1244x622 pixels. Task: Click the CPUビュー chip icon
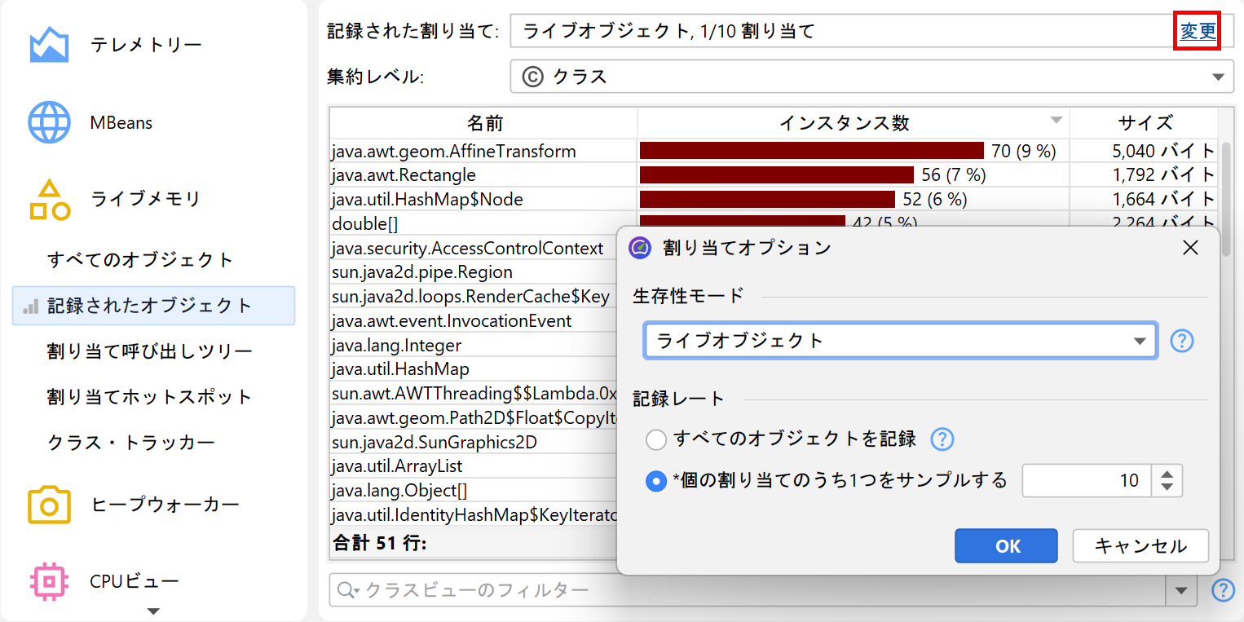[49, 581]
